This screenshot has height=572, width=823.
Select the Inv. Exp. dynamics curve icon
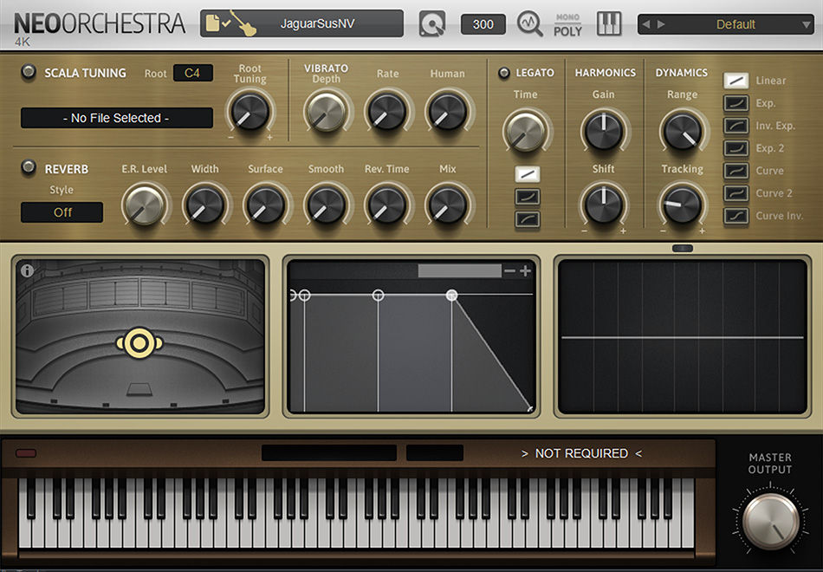tap(736, 126)
